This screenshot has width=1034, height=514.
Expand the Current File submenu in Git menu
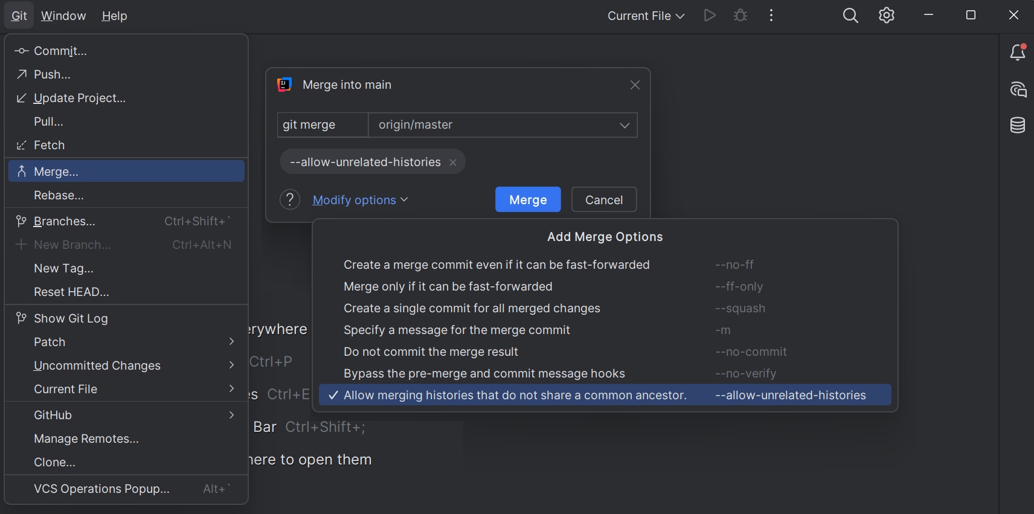[126, 389]
